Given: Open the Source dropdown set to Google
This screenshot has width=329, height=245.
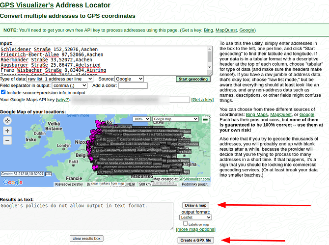Looking at the screenshot, I should click(129, 79).
